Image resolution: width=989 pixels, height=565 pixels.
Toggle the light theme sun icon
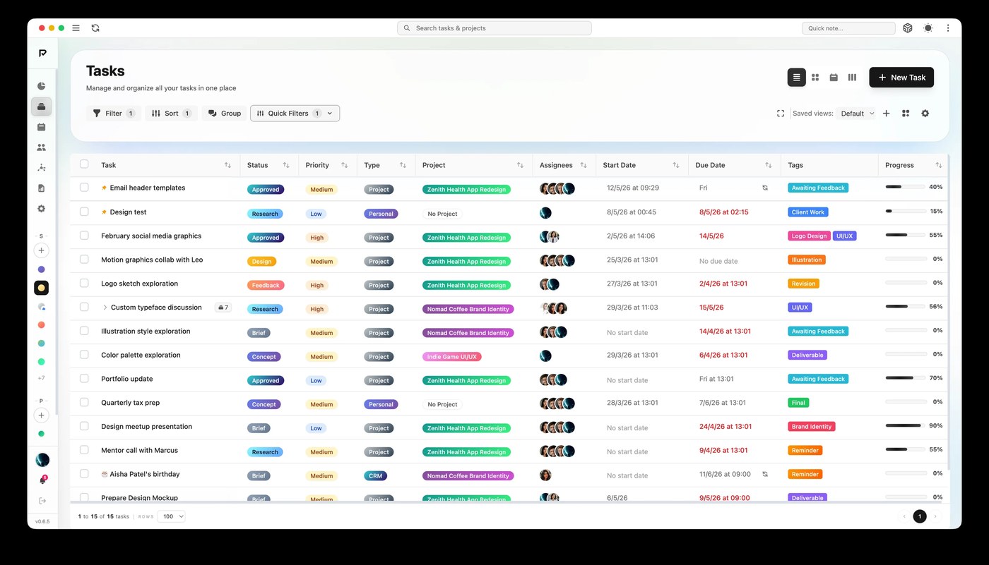(x=928, y=28)
